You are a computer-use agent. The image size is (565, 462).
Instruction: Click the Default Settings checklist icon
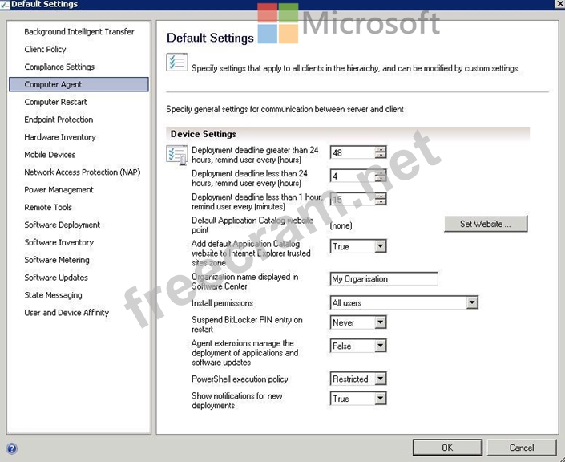pos(176,63)
